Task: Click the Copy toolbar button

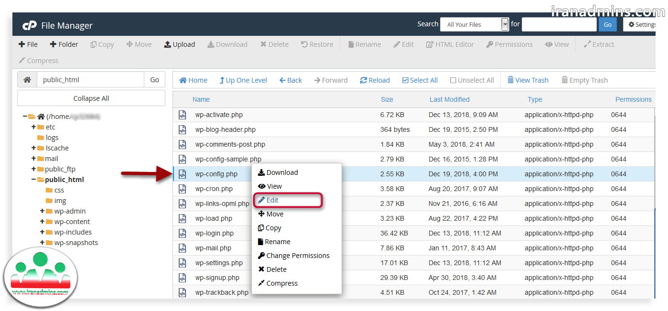Action: pyautogui.click(x=102, y=44)
